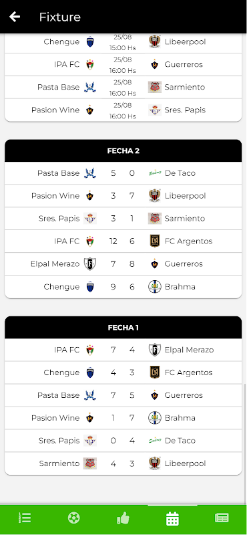Select the calendar fixture tab icon
247x535 pixels.
pos(172,518)
